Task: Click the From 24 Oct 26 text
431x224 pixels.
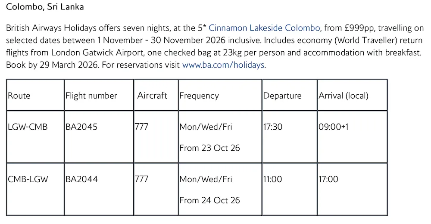Action: pos(210,200)
